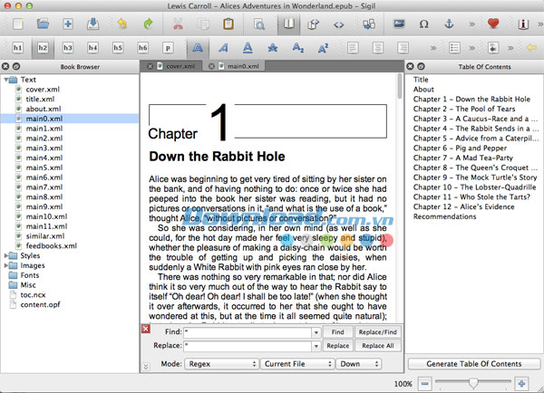Toggle the paragraph 'p' style button
The image size is (544, 393).
tap(169, 46)
